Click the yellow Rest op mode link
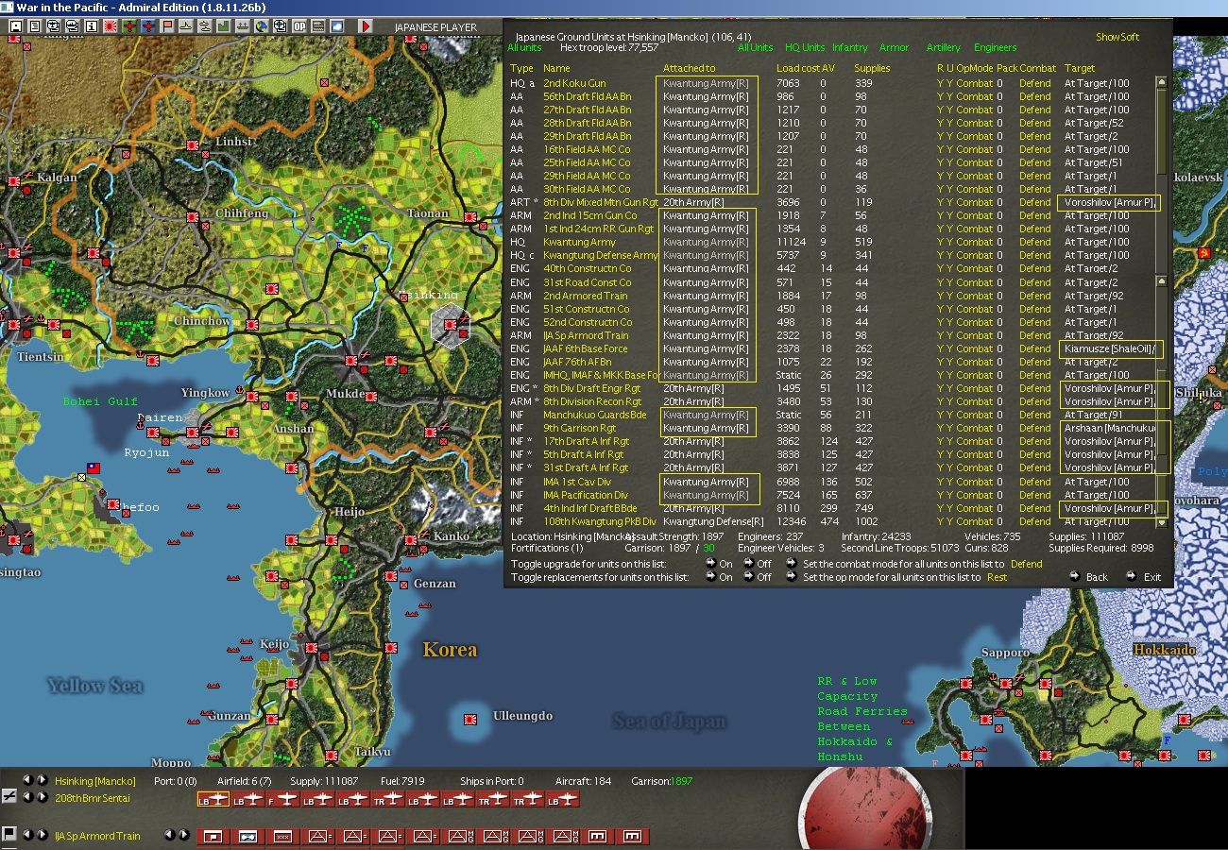 coord(997,577)
